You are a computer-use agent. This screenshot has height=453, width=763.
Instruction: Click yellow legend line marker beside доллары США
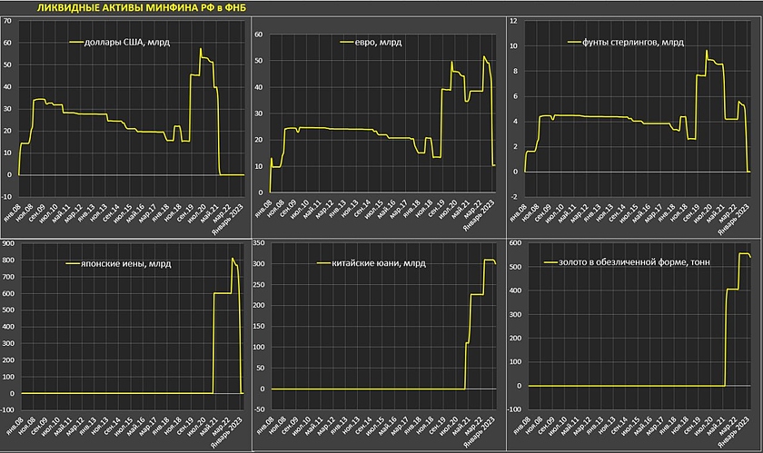click(78, 43)
